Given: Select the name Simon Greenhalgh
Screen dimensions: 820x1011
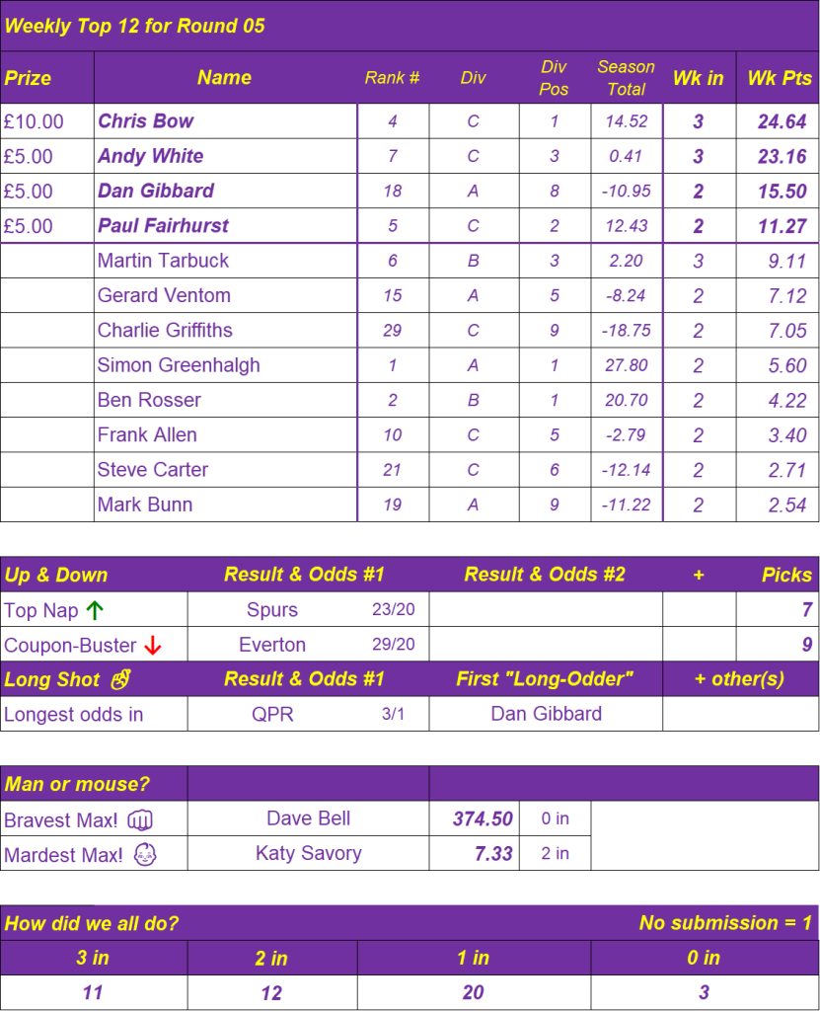Looking at the screenshot, I should pyautogui.click(x=179, y=365).
